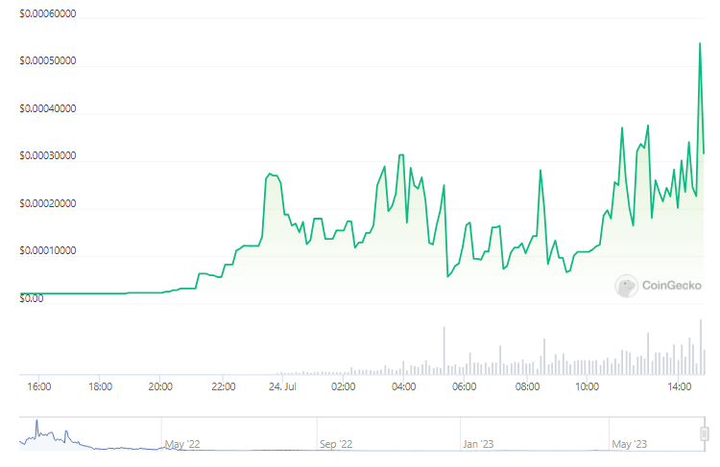Viewport: 720px width, 467px height.
Task: Click the tall volume bar before 06:00
Action: pyautogui.click(x=444, y=350)
